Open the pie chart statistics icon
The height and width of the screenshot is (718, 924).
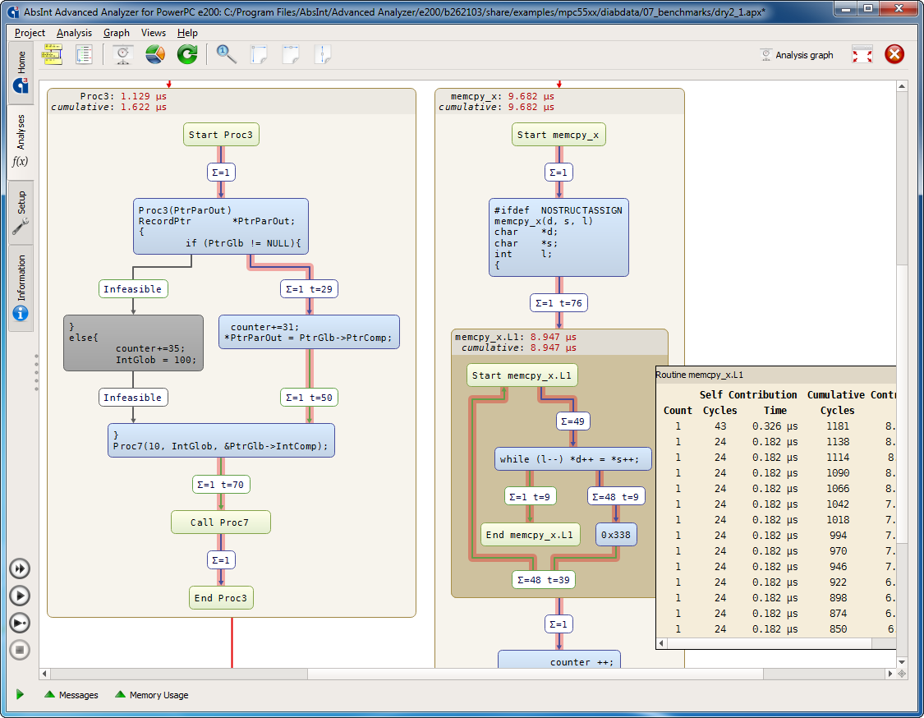(x=155, y=55)
